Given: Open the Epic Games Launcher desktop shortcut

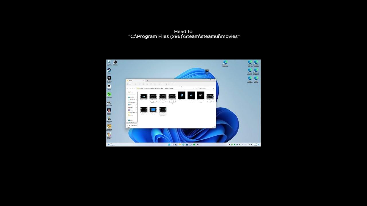Looking at the screenshot, I should click(x=109, y=79).
